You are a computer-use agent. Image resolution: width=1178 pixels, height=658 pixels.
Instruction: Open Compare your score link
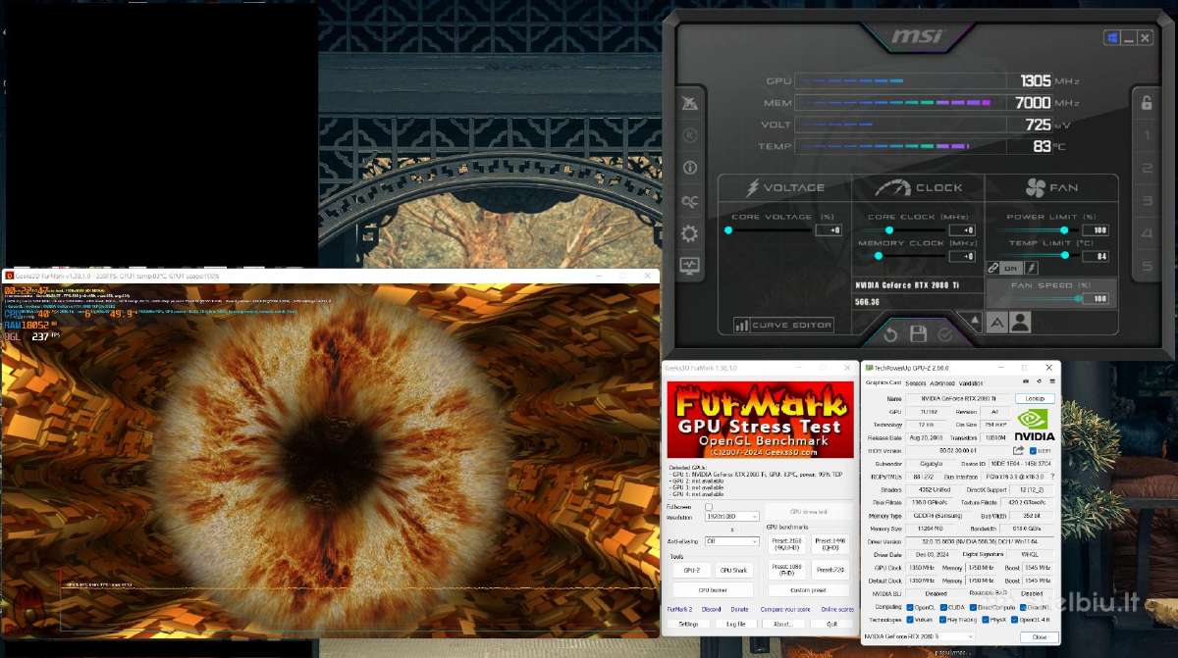[x=786, y=610]
